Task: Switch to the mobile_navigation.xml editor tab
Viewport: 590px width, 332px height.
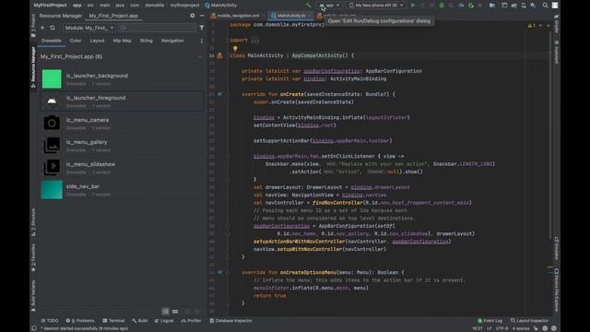Action: tap(237, 16)
